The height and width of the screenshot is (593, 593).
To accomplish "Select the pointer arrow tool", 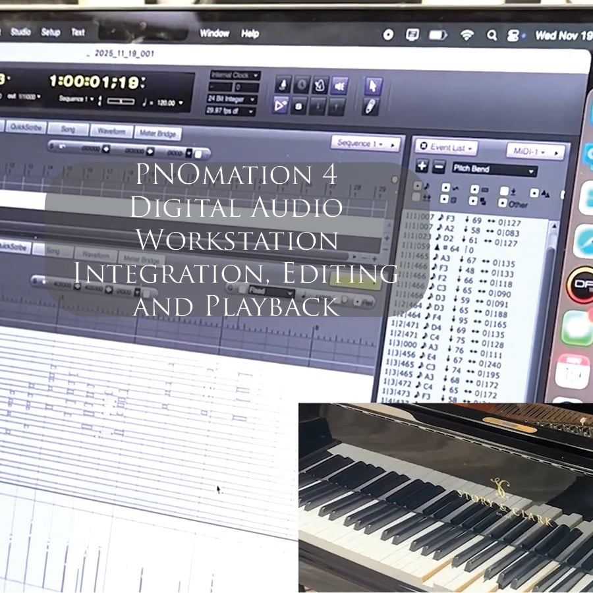I will 373,86.
